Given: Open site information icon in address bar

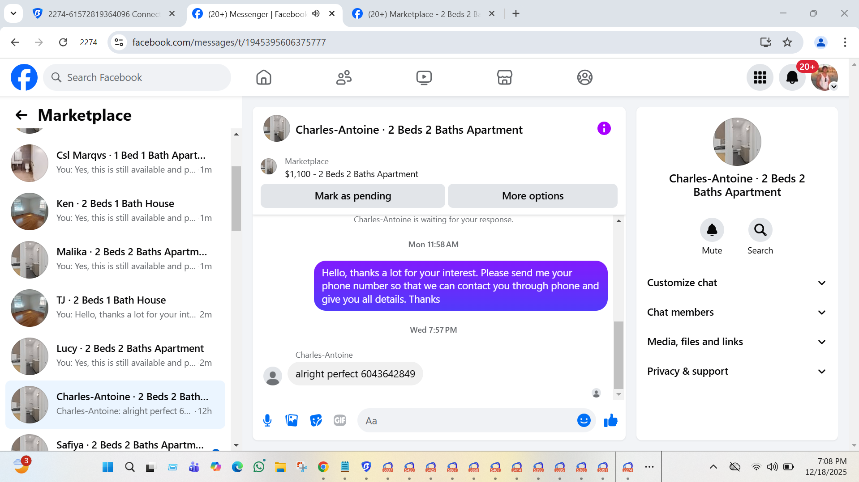Looking at the screenshot, I should pos(119,42).
